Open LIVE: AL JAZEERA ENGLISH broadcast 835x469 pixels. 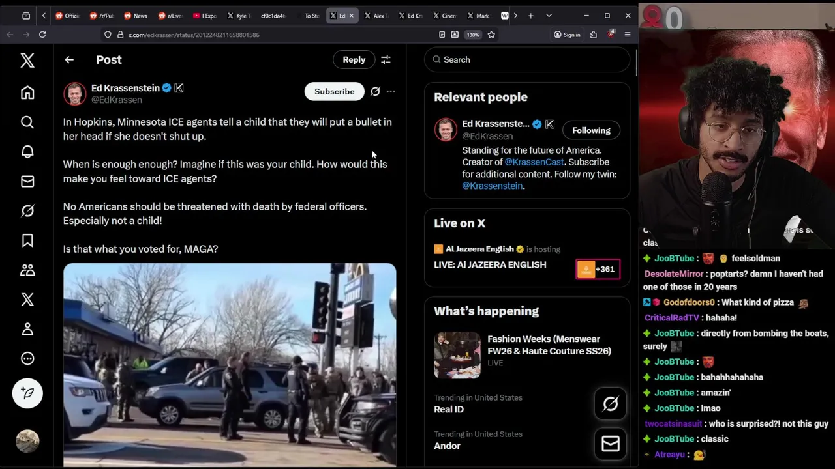click(x=490, y=265)
